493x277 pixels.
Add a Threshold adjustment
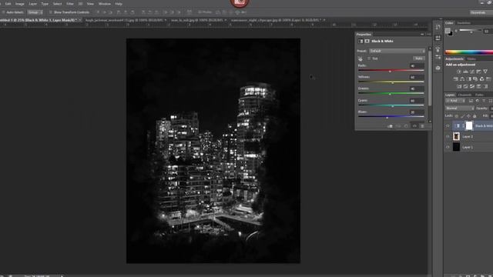[472, 86]
